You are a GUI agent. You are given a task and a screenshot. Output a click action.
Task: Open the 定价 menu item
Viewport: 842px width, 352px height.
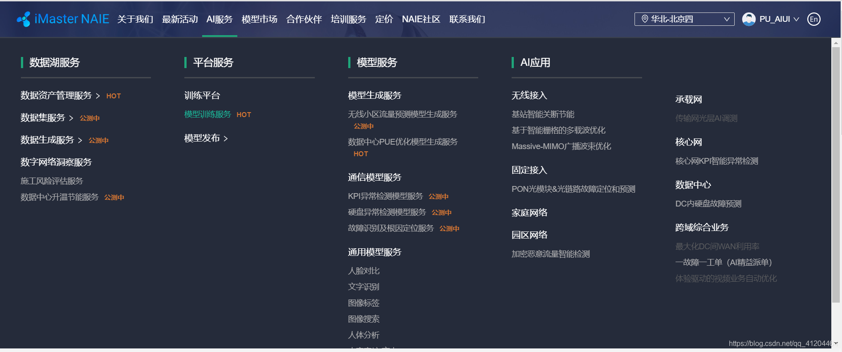point(384,19)
